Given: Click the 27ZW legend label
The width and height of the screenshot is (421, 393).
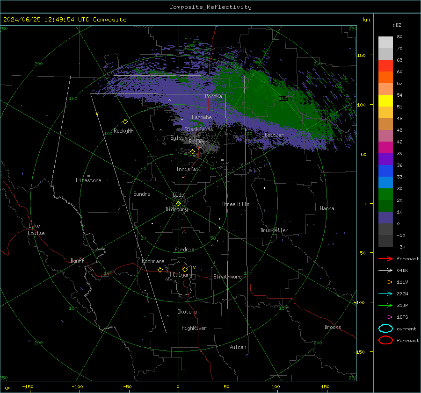Looking at the screenshot, I should [402, 294].
